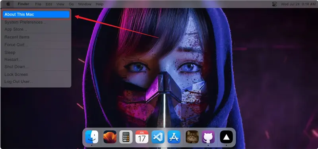Image resolution: width=318 pixels, height=149 pixels.
Task: Open the Go menu
Action: [x=71, y=4]
